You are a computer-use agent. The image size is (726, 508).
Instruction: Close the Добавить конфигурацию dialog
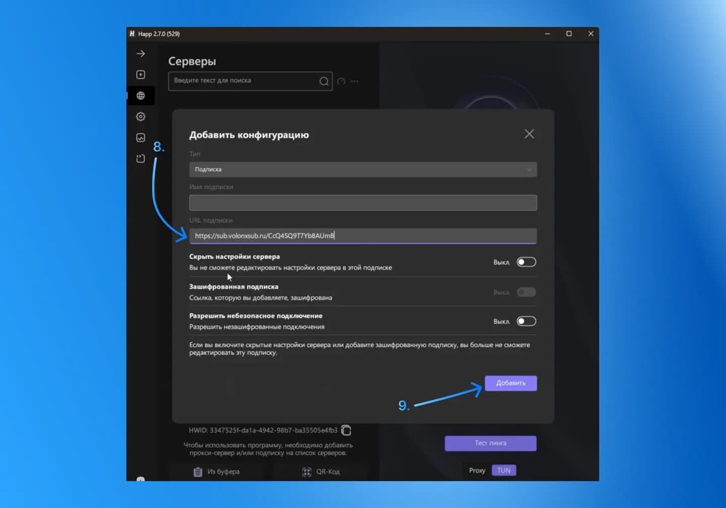pos(529,134)
